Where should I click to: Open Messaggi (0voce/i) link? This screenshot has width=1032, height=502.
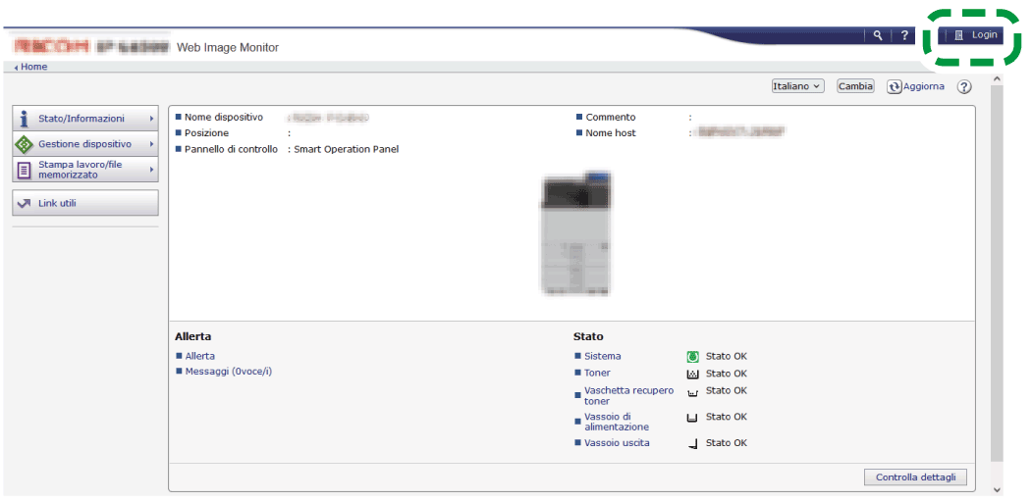click(229, 372)
